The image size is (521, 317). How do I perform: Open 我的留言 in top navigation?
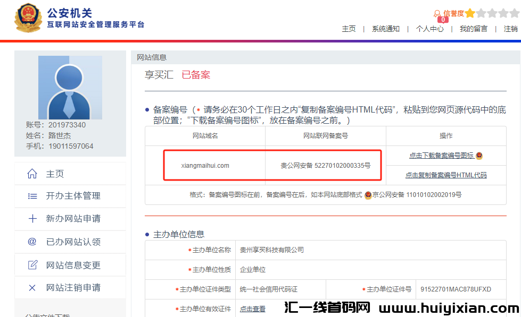(473, 29)
